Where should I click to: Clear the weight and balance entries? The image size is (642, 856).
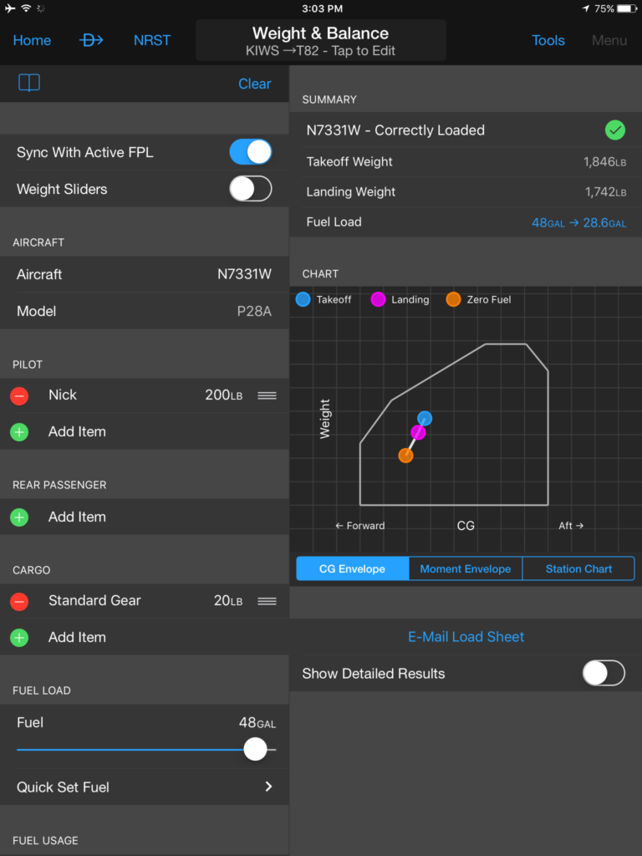[x=254, y=84]
